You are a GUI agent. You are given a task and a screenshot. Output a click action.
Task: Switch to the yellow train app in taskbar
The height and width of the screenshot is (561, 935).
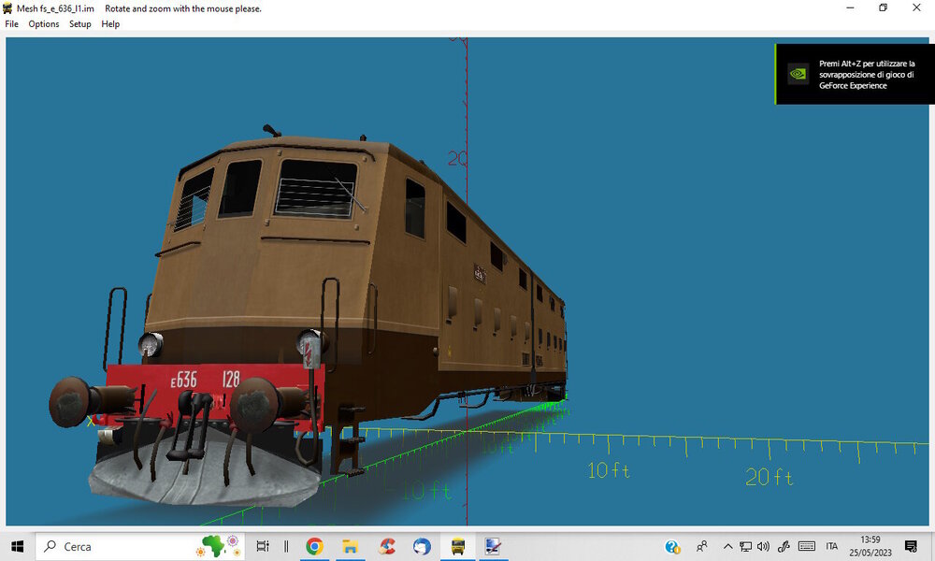coord(458,546)
